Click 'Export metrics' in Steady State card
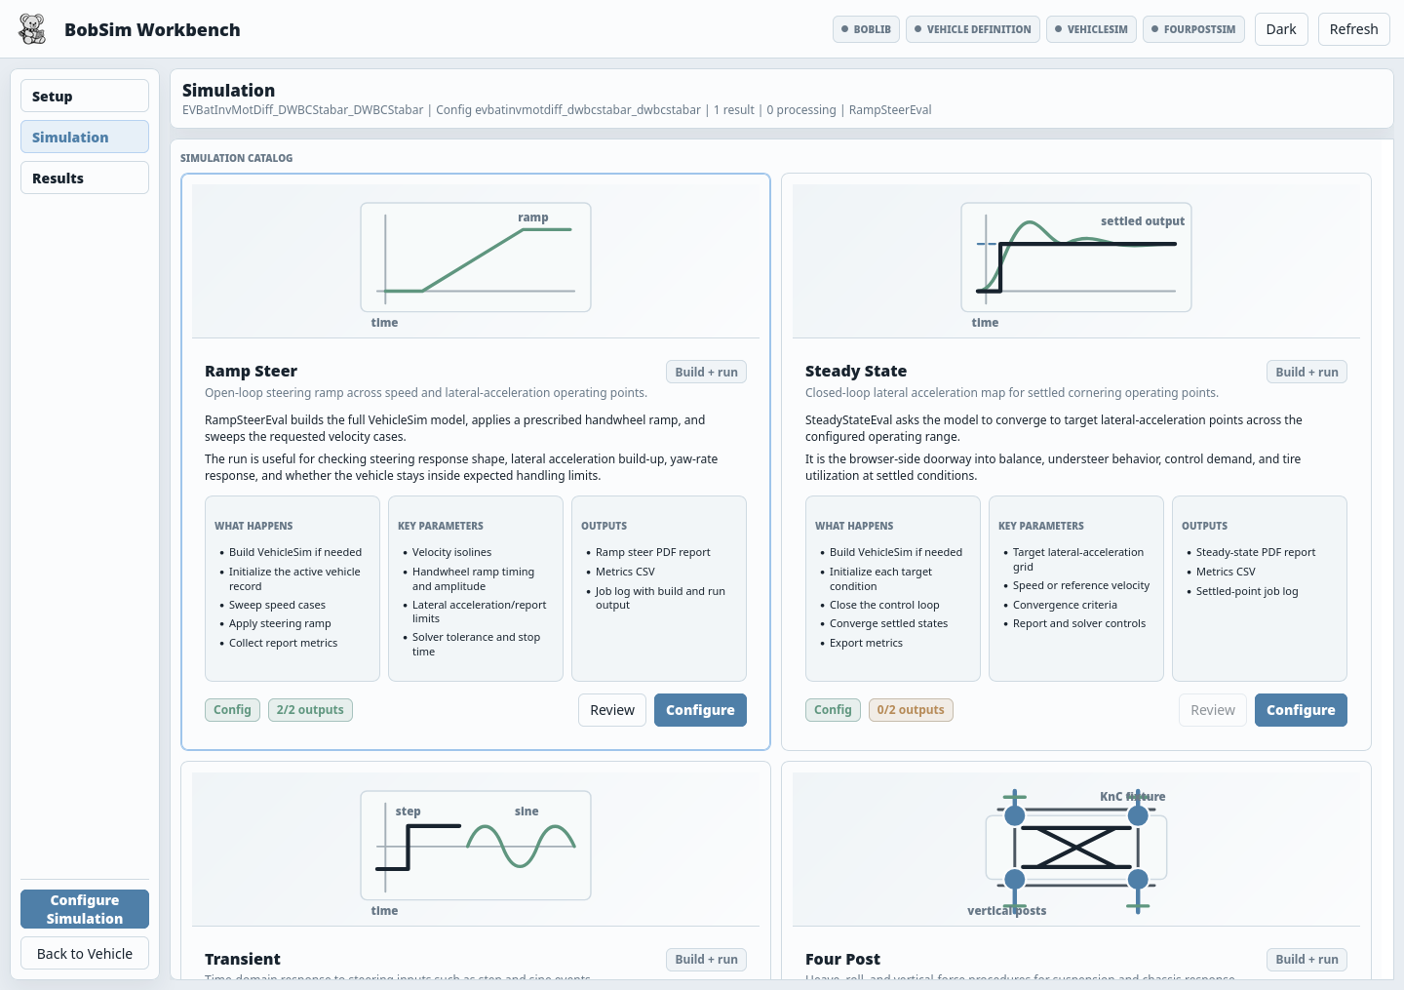This screenshot has width=1404, height=990. click(866, 643)
